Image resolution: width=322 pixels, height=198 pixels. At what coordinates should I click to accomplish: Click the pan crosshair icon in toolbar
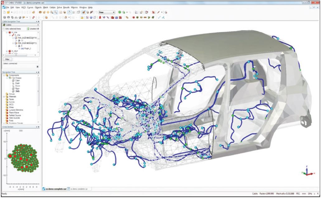(48, 12)
